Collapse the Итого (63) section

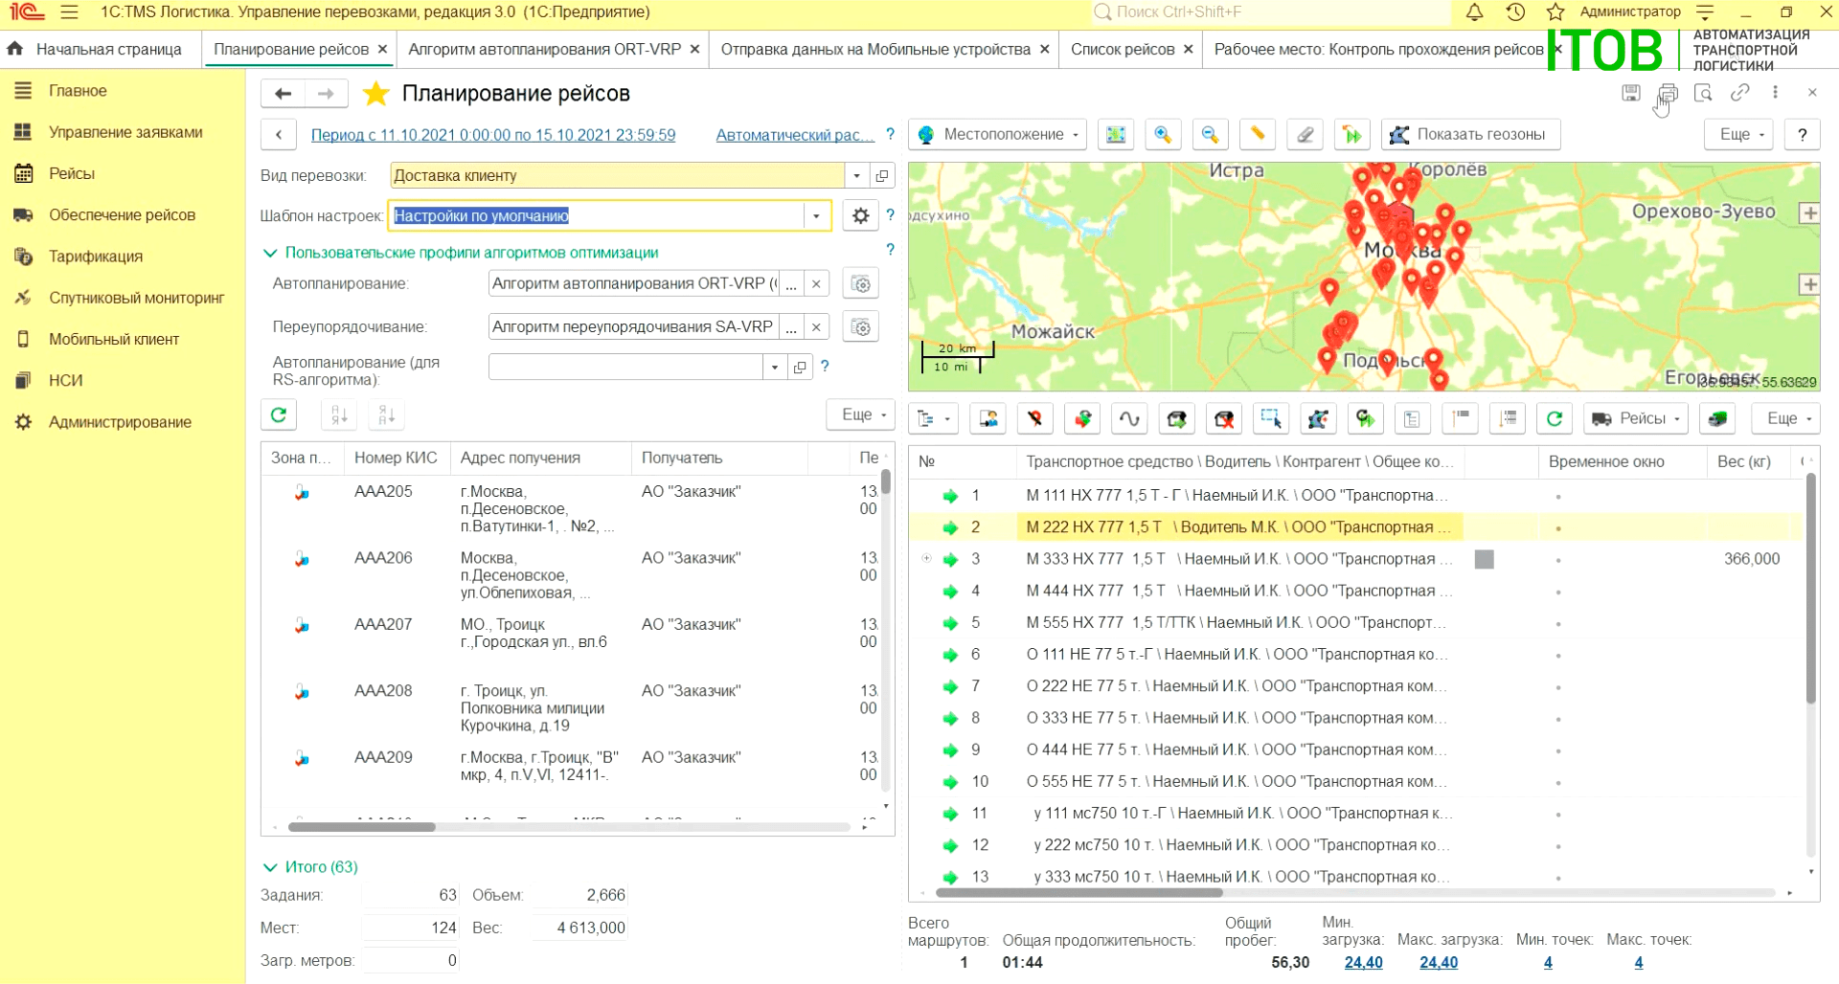(x=270, y=867)
